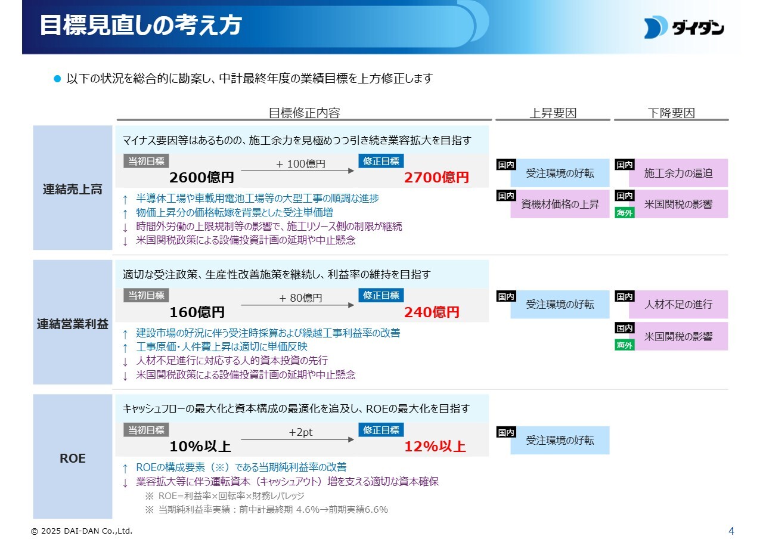Click the 当初目標 tag in the 連結売上高 row
763x539 pixels.
coord(146,161)
